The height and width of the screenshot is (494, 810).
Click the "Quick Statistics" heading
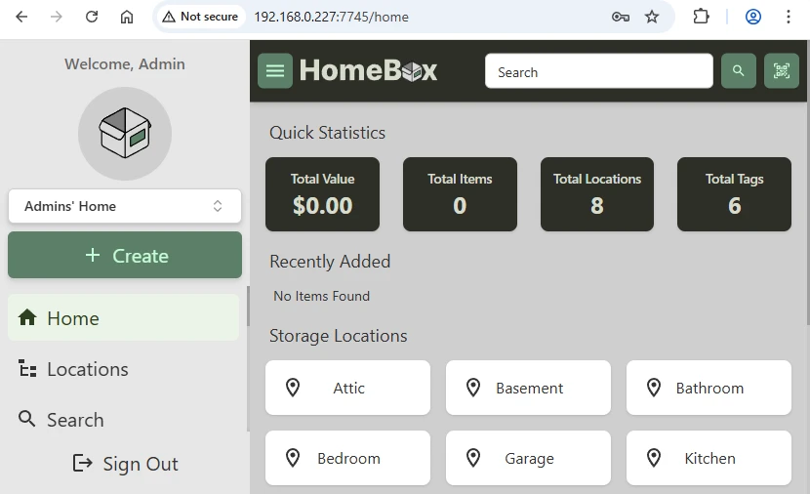coord(327,133)
